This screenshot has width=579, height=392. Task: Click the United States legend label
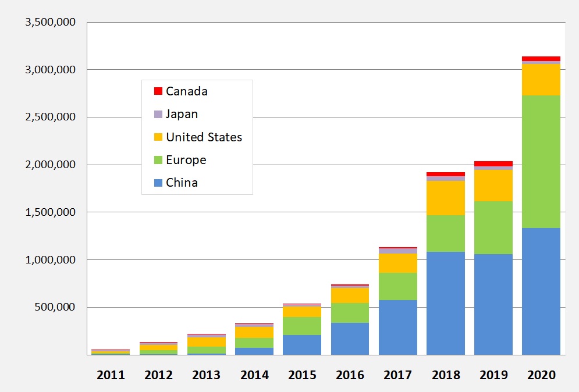204,137
